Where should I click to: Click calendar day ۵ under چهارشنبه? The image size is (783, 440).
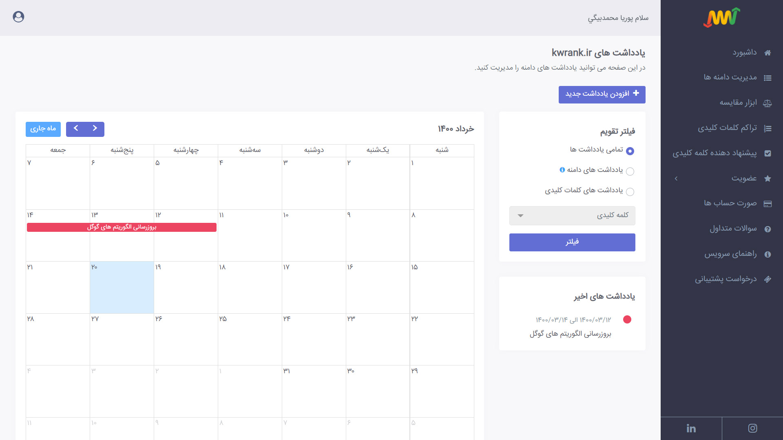point(186,183)
